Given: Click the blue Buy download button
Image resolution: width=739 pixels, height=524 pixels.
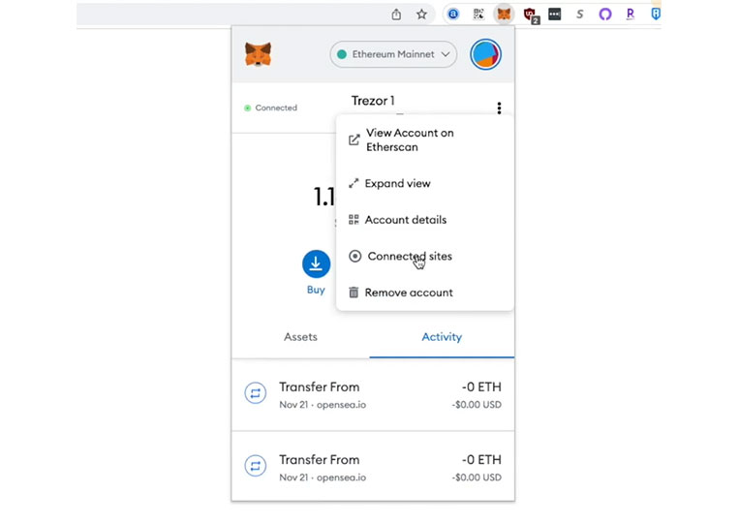Looking at the screenshot, I should click(316, 263).
